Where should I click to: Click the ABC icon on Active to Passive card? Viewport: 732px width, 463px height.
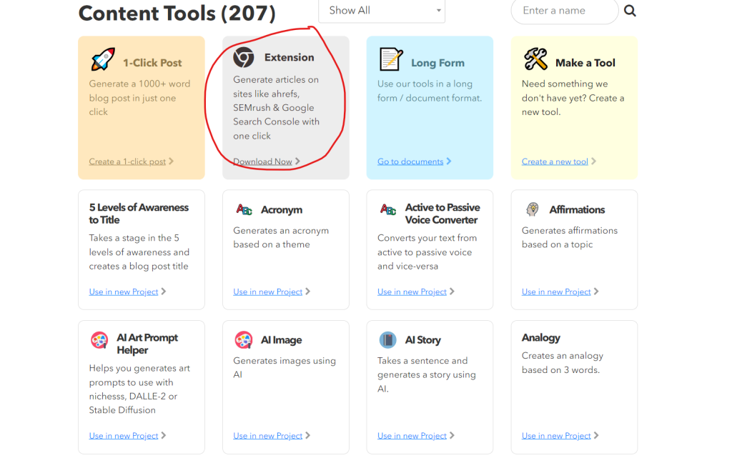[x=388, y=209]
